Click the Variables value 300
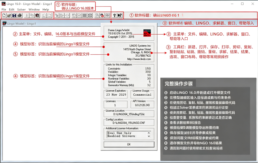This screenshot has height=163, width=258. click(x=148, y=72)
